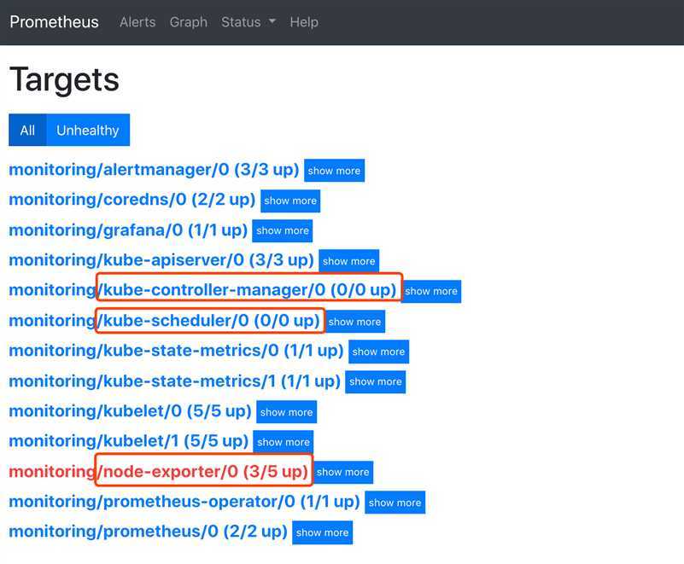Open the Status dropdown menu
The width and height of the screenshot is (684, 564).
[248, 22]
